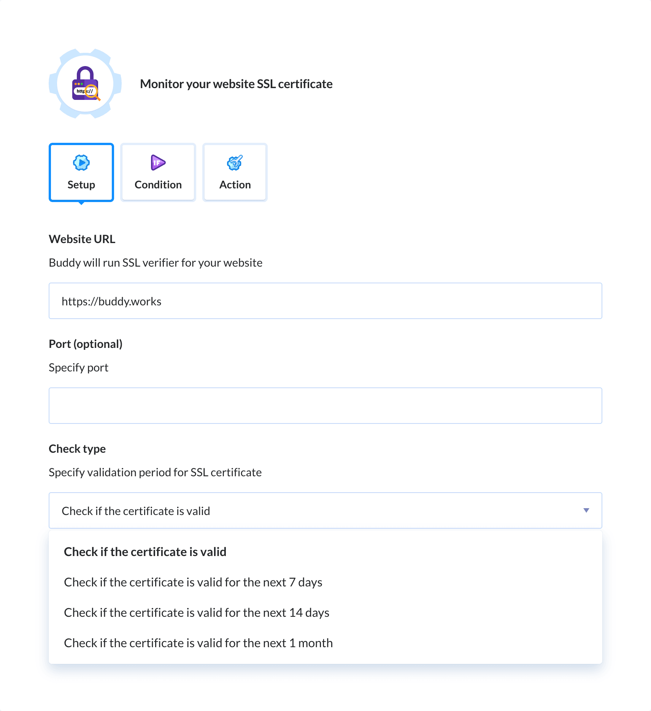The image size is (651, 711).
Task: Click the Action gear-key icon
Action: pos(235,163)
